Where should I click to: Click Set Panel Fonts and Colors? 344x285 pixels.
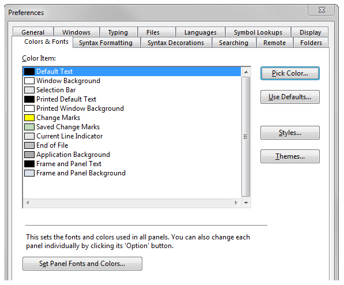point(82,264)
